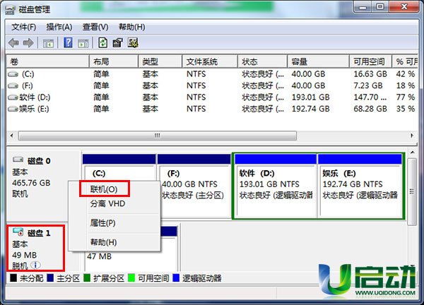Click the 16.63 GB free space cell

pos(370,74)
